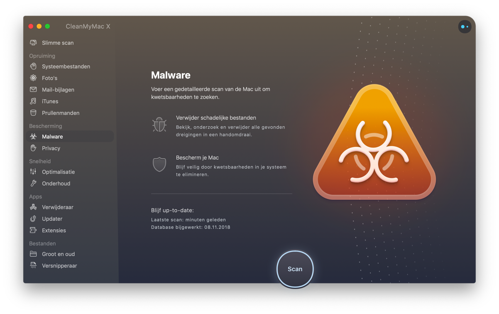Open the Updater module
The image size is (499, 314).
52,219
